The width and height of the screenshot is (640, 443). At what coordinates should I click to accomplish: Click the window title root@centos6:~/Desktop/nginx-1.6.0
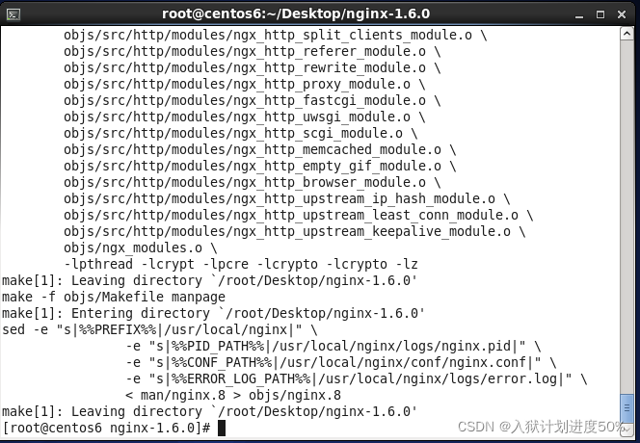point(296,13)
